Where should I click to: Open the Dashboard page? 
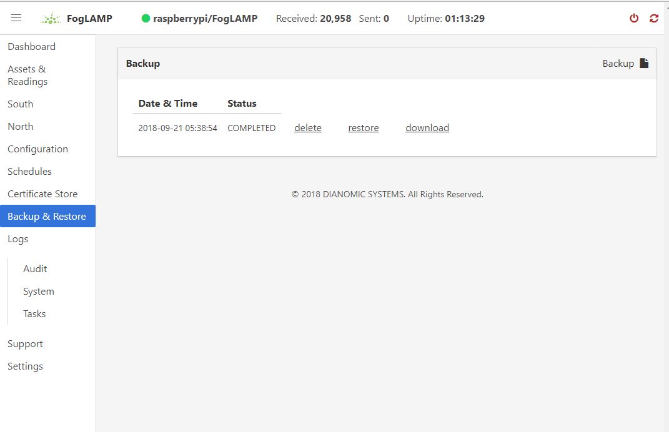click(x=31, y=47)
